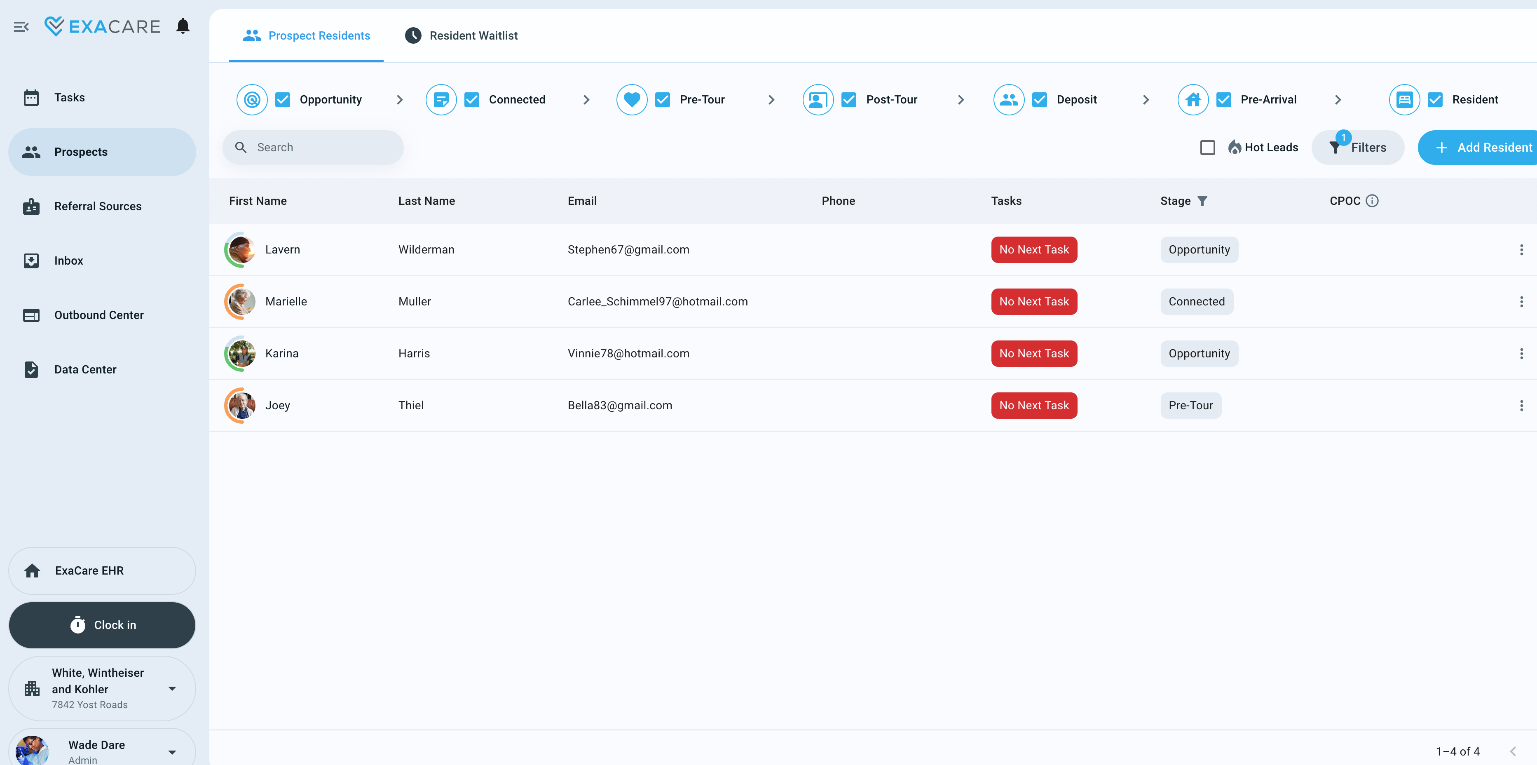Select the Prospects sidebar icon

tap(31, 152)
